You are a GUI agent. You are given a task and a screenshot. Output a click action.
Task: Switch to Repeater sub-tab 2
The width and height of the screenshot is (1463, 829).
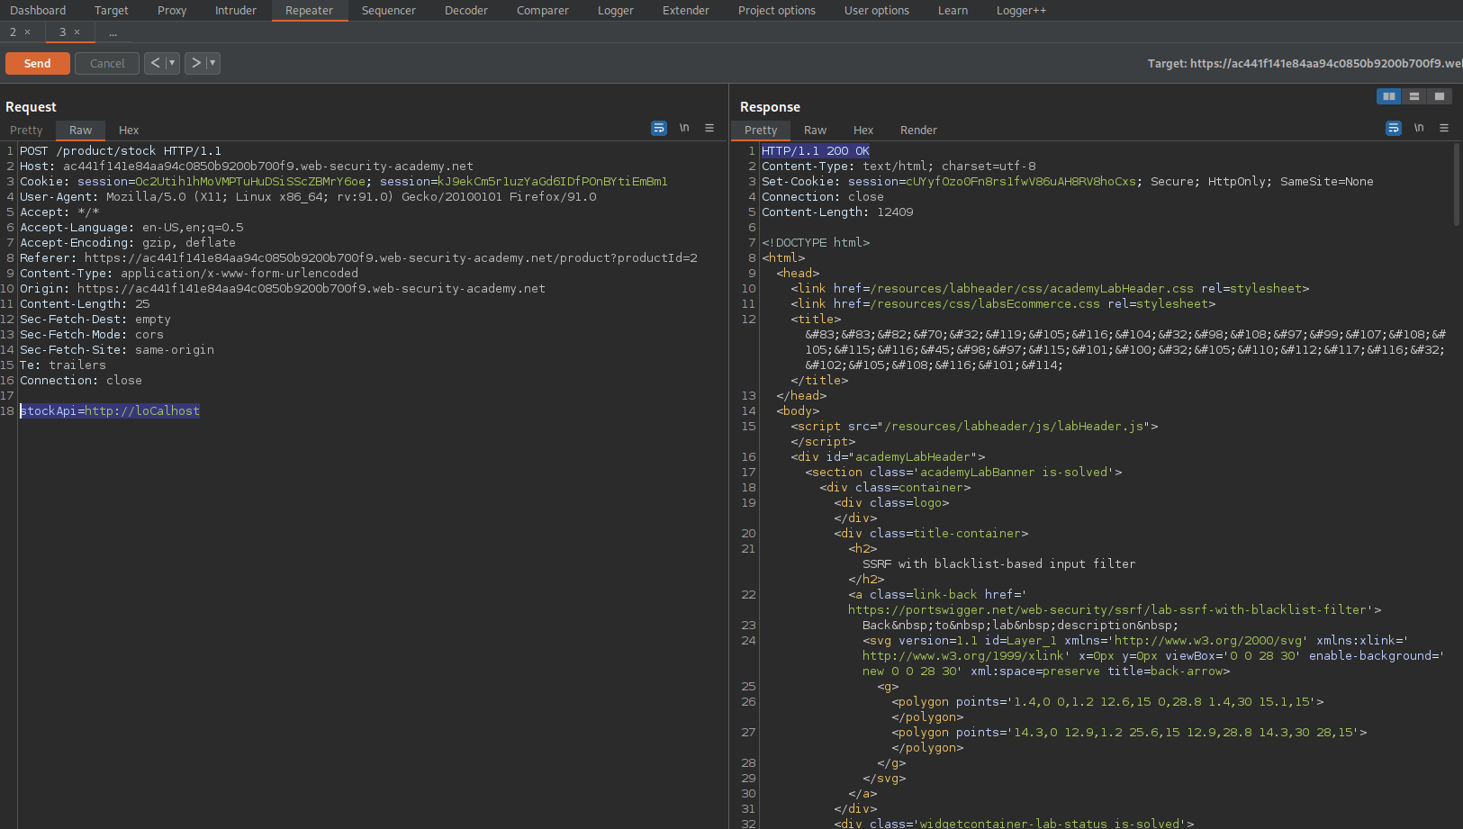pos(13,32)
